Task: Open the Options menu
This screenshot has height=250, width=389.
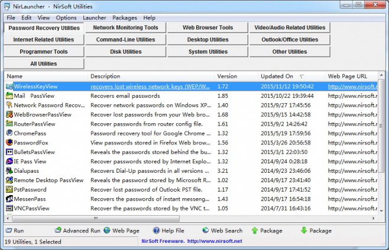Action: (x=66, y=18)
